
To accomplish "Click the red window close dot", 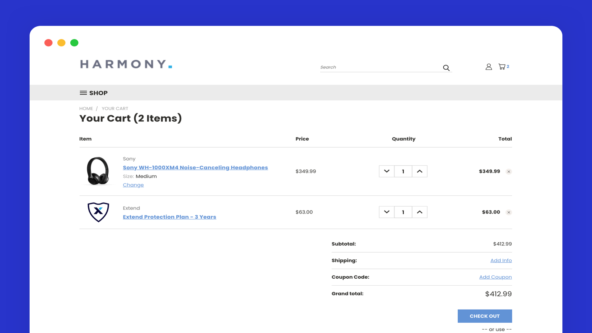I will point(48,43).
